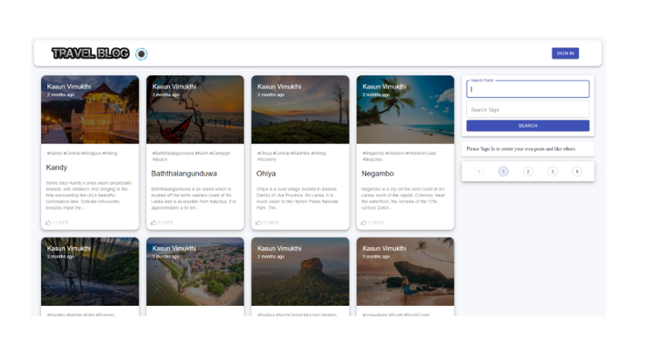The width and height of the screenshot is (650, 361).
Task: Click the blue Search button
Action: [x=527, y=125]
